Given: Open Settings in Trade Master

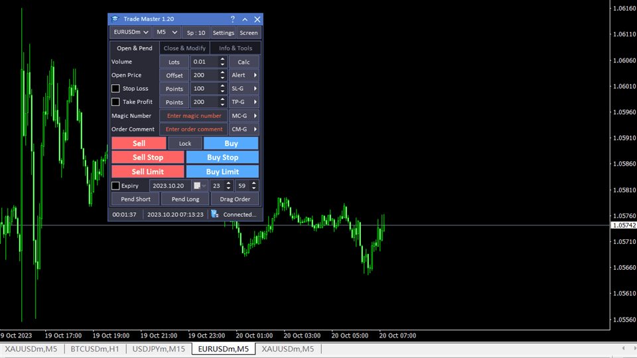Looking at the screenshot, I should click(224, 33).
